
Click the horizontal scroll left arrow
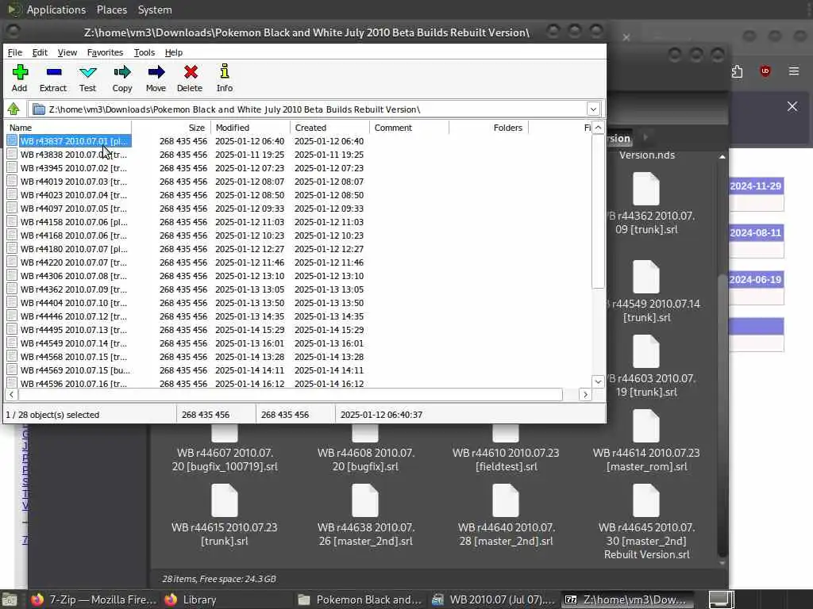coord(11,395)
